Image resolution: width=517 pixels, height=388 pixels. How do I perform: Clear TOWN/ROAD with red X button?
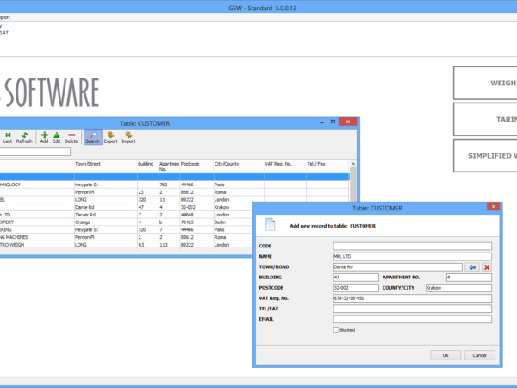coord(487,267)
